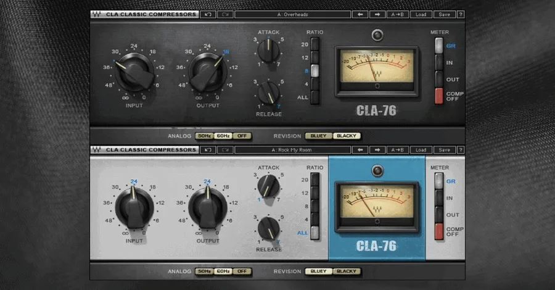Viewport: 555px width, 290px height.
Task: Choose BLUEY revision in bottom plugin
Action: tap(319, 271)
